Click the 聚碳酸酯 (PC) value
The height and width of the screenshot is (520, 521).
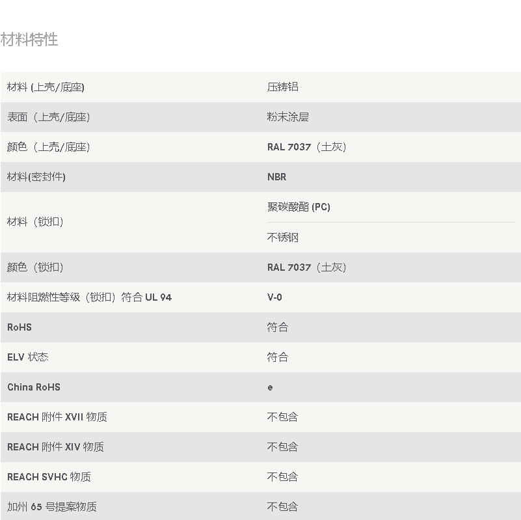[299, 207]
